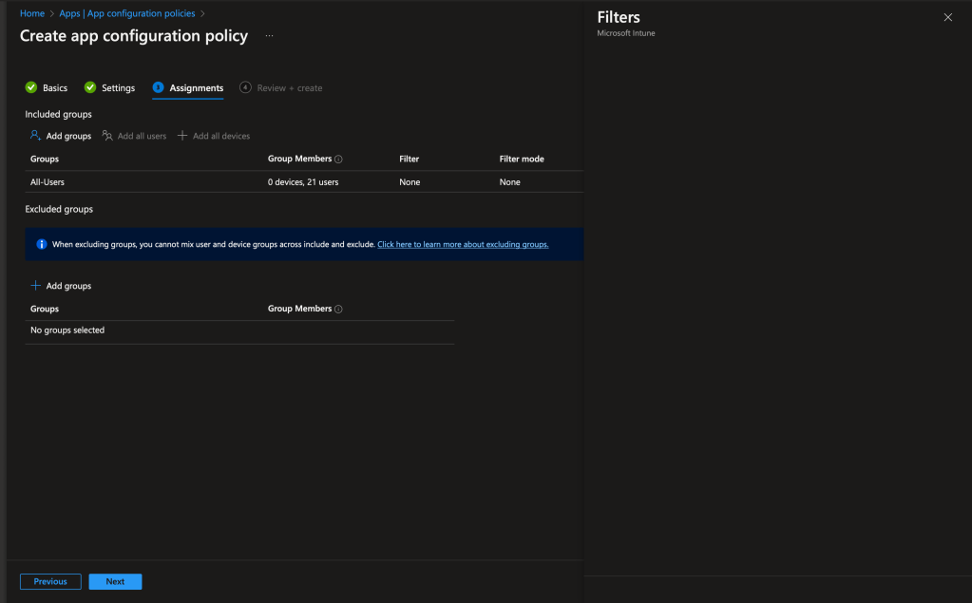This screenshot has width=972, height=603.
Task: Navigate to Home in the breadcrumb
Action: [x=32, y=13]
